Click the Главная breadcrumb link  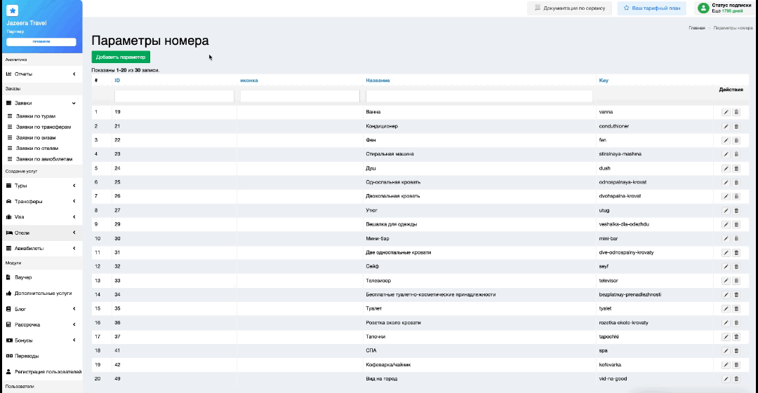coord(696,27)
